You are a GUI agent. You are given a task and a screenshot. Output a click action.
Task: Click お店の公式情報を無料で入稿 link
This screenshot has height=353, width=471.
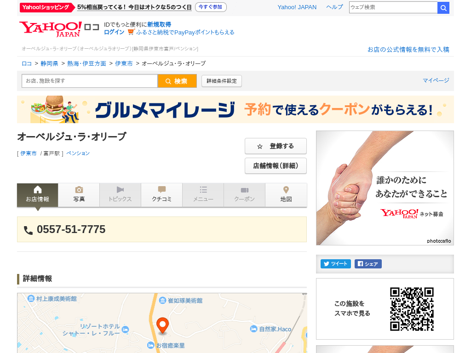point(408,50)
